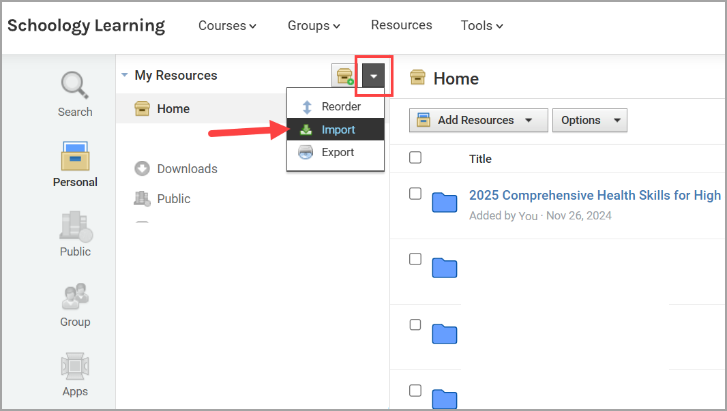Check the select-all checkbox beside Title
727x411 pixels.
tap(415, 158)
